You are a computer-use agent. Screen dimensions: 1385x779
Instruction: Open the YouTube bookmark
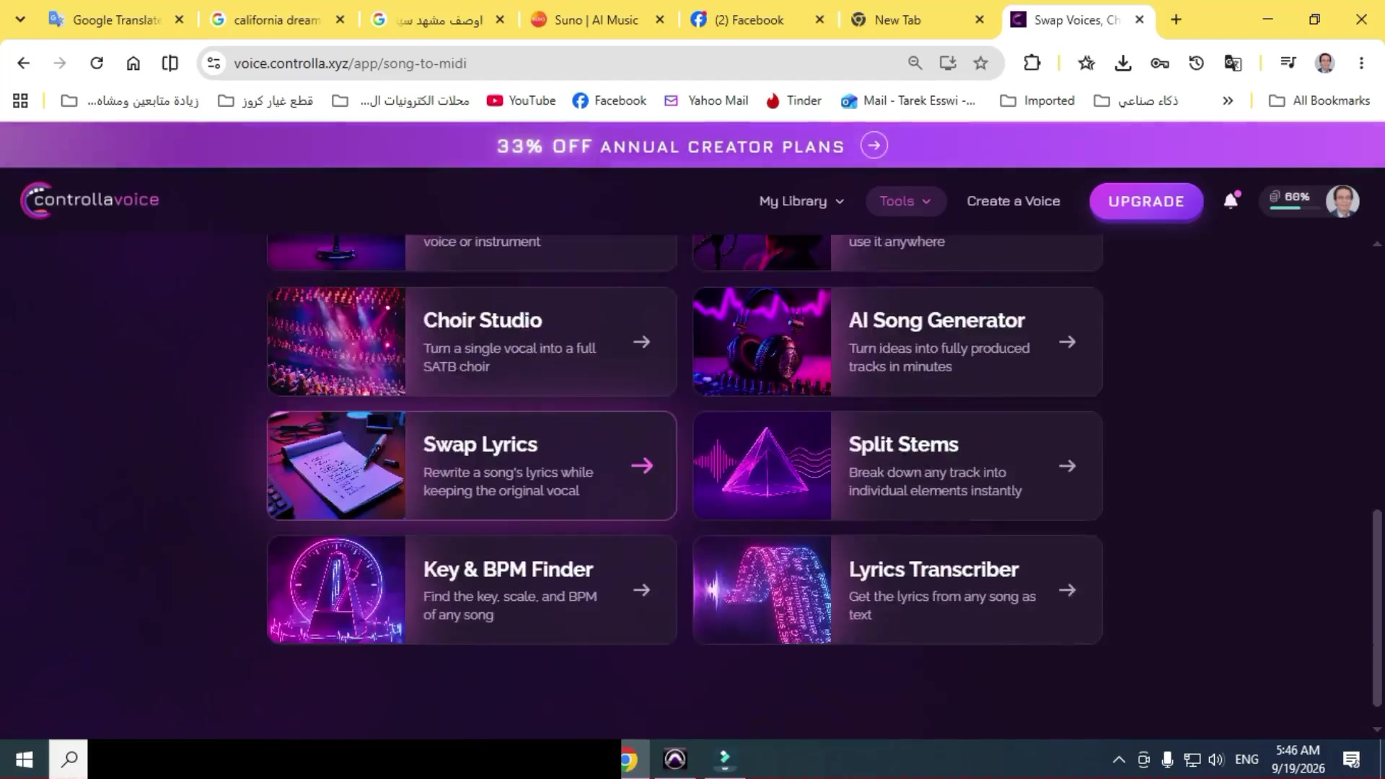point(521,101)
